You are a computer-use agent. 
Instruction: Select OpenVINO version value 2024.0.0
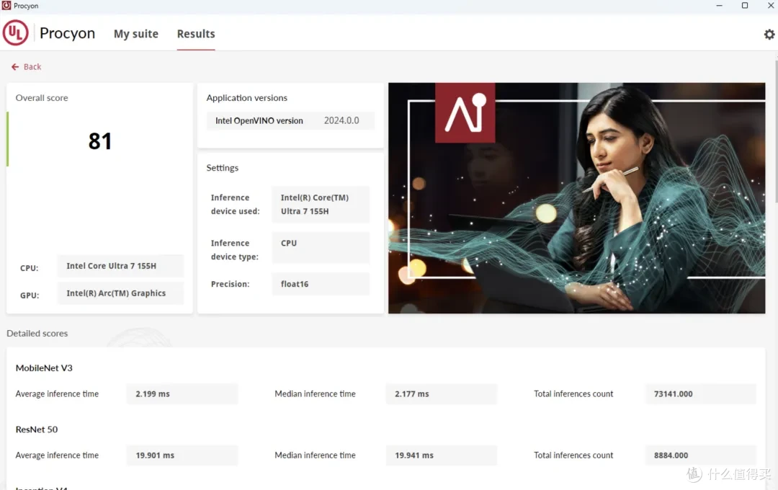[341, 120]
